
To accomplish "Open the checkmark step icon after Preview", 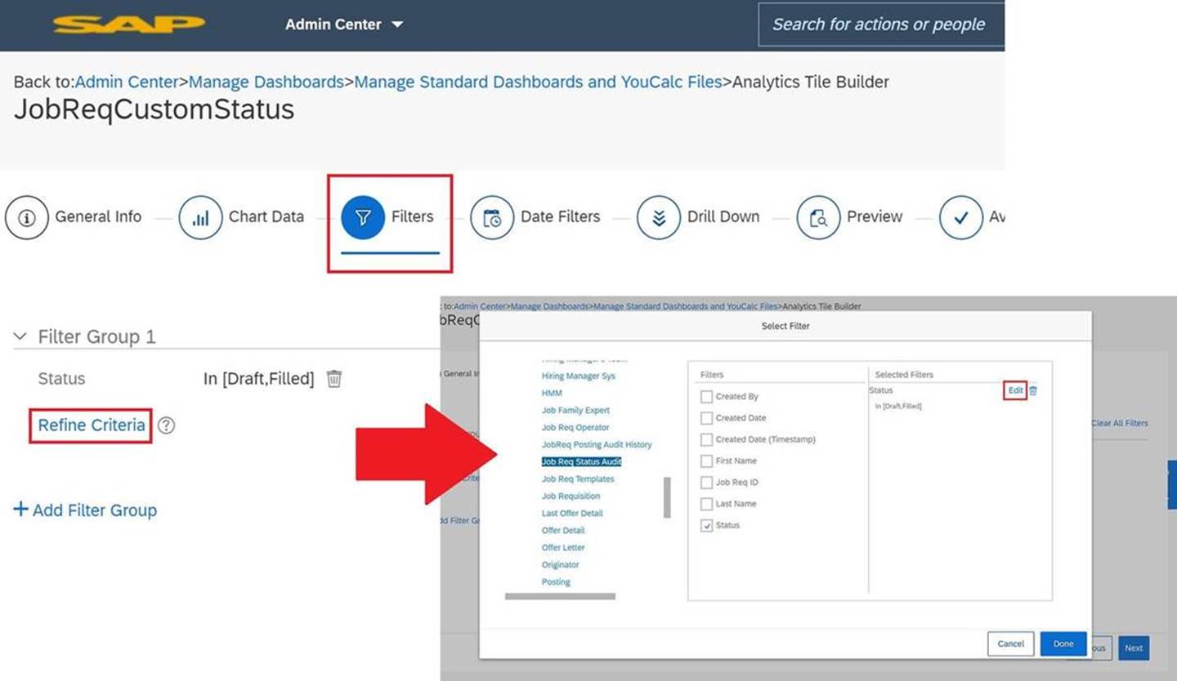I will coord(961,218).
